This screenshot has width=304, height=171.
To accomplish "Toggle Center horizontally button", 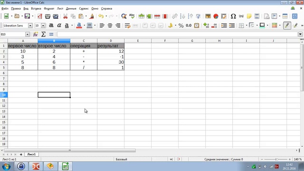I will (110, 25).
